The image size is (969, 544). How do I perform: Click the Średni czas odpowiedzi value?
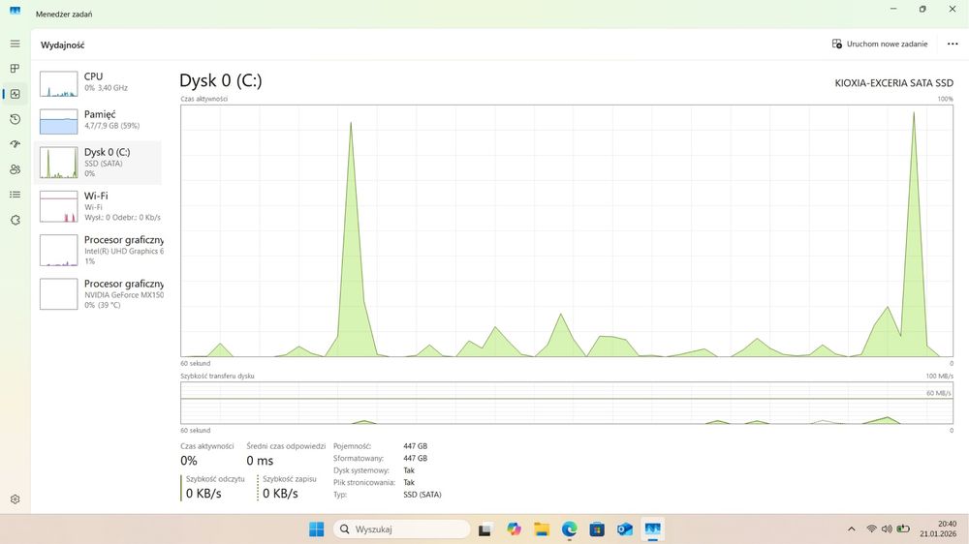[x=260, y=461]
